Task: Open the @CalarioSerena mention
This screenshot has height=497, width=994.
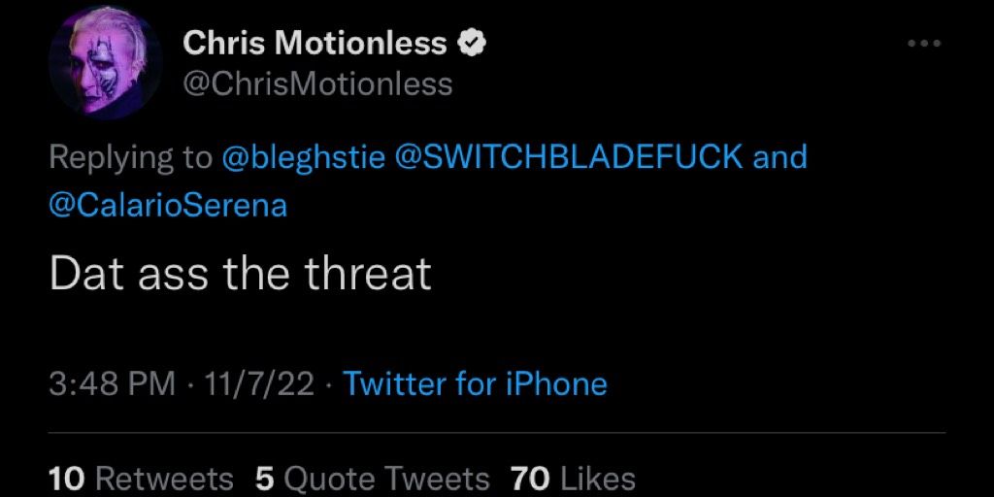Action: pyautogui.click(x=168, y=207)
